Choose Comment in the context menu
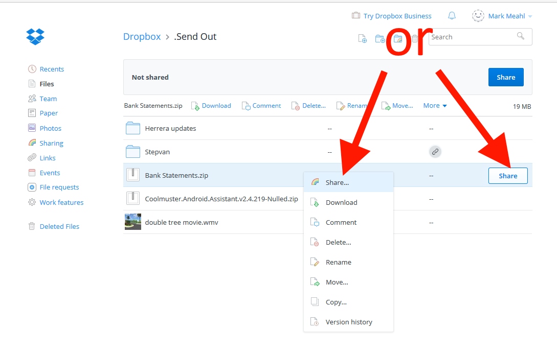This screenshot has height=354, width=557. coord(348,222)
